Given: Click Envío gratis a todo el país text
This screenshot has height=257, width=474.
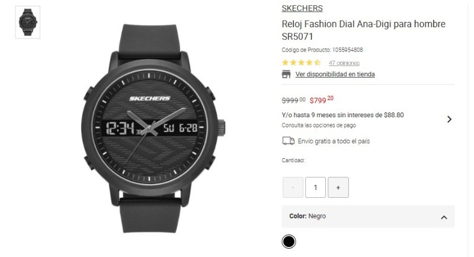Looking at the screenshot, I should tap(334, 141).
